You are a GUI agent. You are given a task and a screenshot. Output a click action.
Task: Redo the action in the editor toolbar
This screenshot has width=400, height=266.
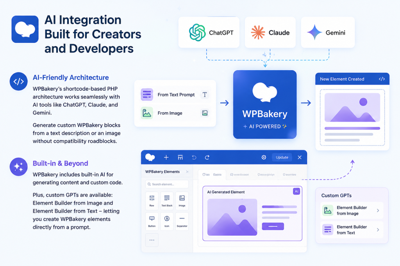point(207,157)
